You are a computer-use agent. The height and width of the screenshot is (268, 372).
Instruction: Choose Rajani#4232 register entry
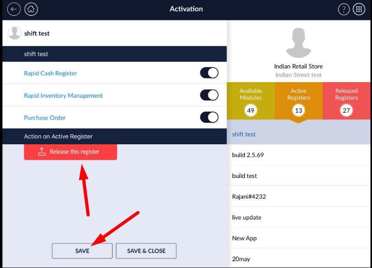[x=298, y=197]
